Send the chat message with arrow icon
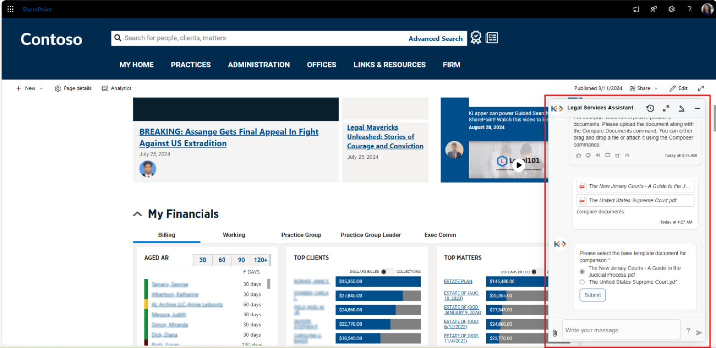This screenshot has width=716, height=348. click(699, 332)
